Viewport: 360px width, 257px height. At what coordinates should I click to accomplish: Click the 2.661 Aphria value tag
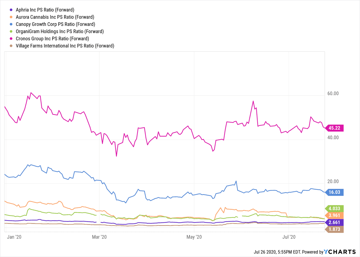pyautogui.click(x=335, y=222)
